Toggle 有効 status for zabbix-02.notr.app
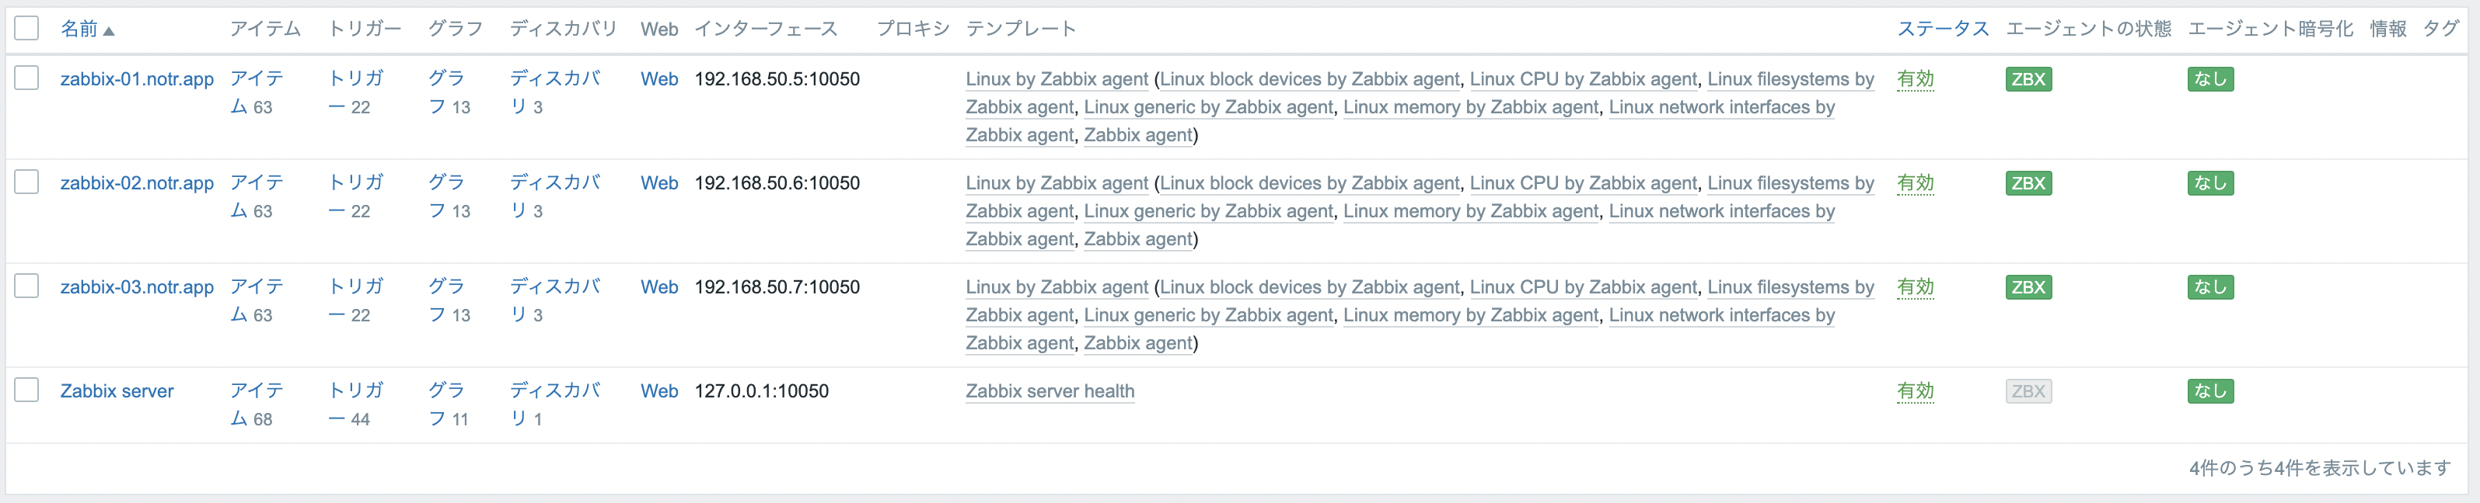2480x503 pixels. click(1915, 182)
